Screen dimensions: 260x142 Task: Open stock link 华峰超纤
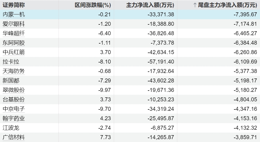pyautogui.click(x=14, y=33)
